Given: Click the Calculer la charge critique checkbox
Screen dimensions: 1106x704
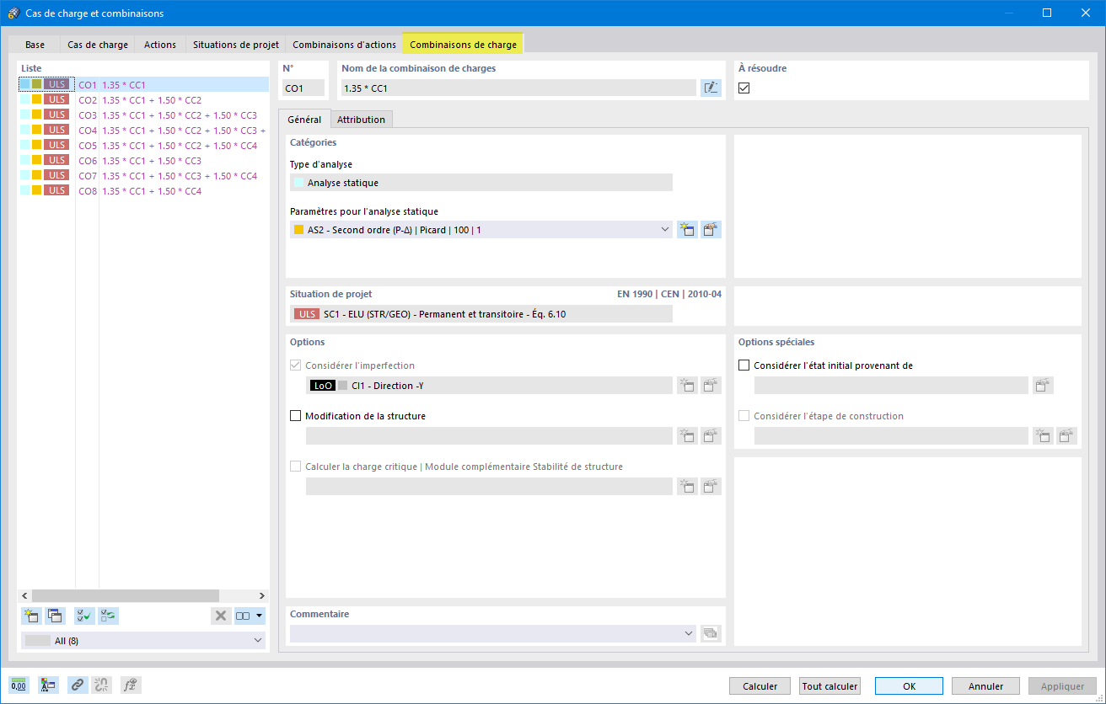Looking at the screenshot, I should click(x=295, y=467).
